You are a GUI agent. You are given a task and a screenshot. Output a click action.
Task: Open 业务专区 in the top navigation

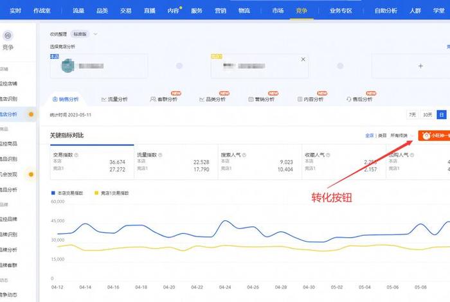(x=341, y=11)
